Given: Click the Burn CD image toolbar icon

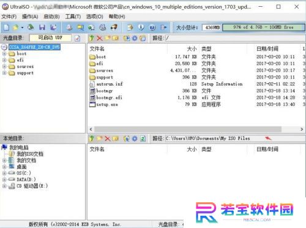Looking at the screenshot, I should (x=114, y=27).
